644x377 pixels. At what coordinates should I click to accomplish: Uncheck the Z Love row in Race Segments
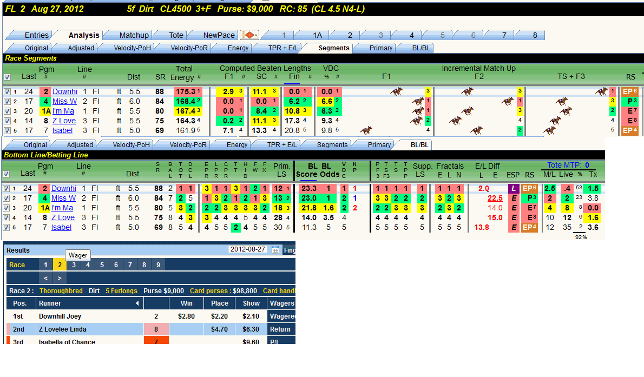pyautogui.click(x=7, y=121)
